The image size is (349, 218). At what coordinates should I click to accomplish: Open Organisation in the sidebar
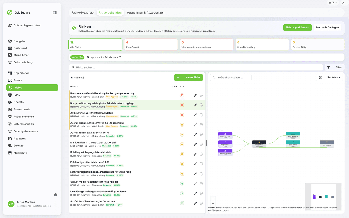(x=32, y=73)
